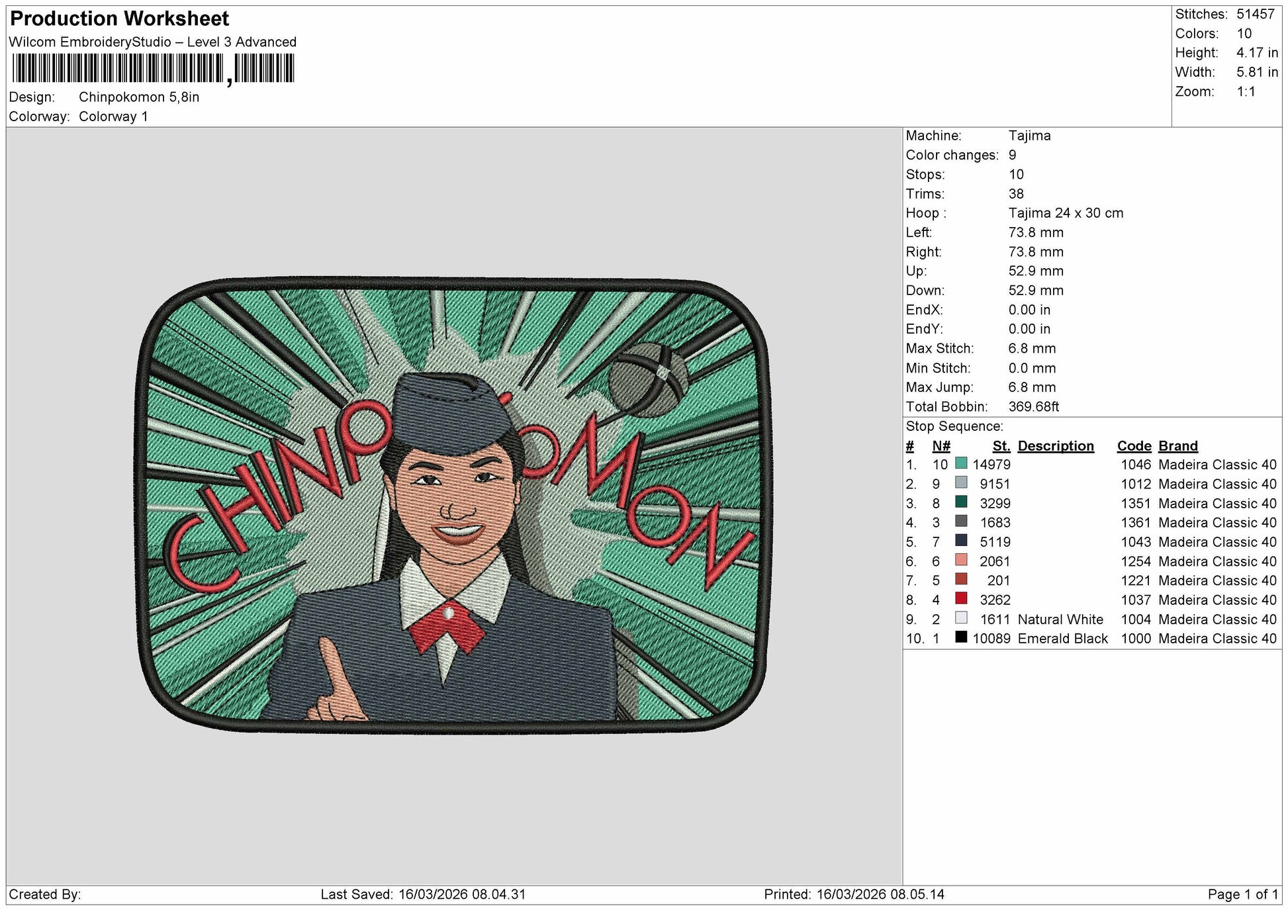Click the St. column header
This screenshot has width=1288, height=910.
[x=1001, y=446]
